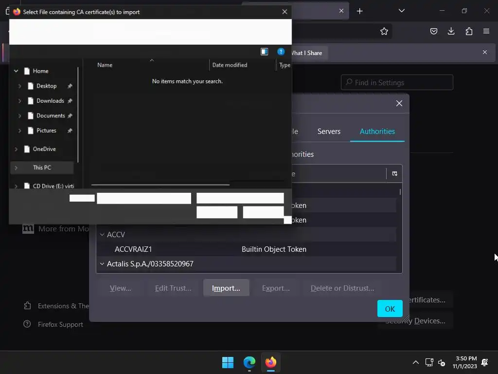Click the Import... button
Viewport: 498px width, 374px height.
(226, 288)
